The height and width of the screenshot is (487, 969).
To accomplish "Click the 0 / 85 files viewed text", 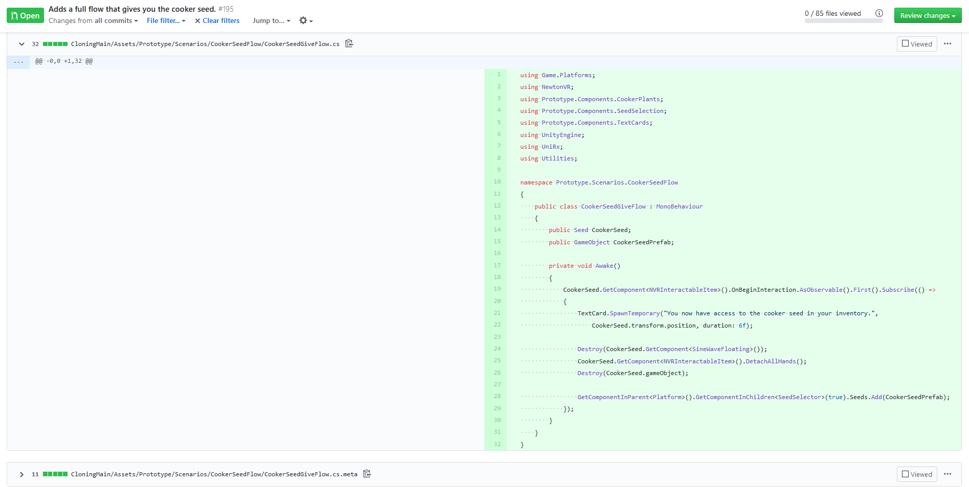I will tap(832, 13).
